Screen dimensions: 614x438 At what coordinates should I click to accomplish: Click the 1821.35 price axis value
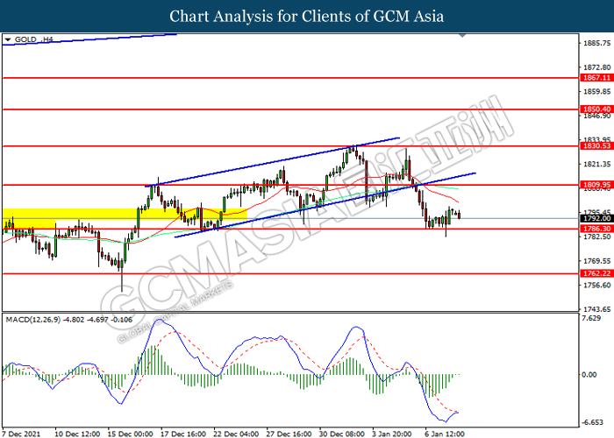(596, 165)
